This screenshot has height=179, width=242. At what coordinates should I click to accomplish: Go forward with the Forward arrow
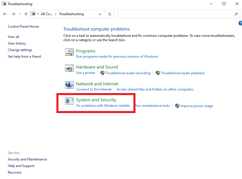tap(13, 14)
